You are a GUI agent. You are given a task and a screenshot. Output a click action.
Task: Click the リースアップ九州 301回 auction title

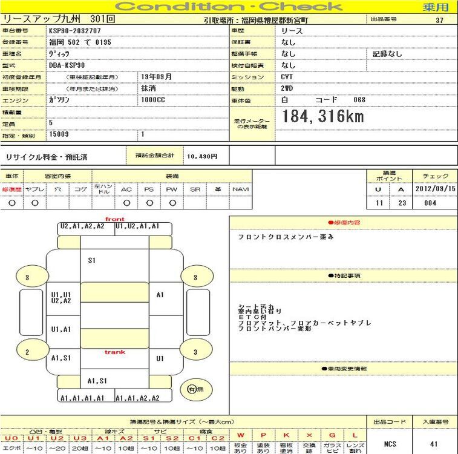59,19
